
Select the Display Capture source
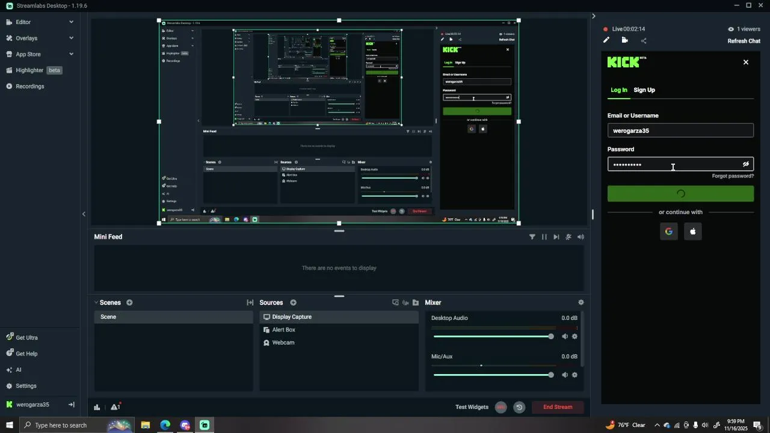click(339, 317)
